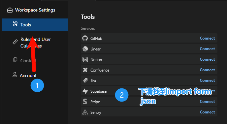This screenshot has height=124, width=227.
Task: Click the GitHub service name
Action: click(96, 39)
